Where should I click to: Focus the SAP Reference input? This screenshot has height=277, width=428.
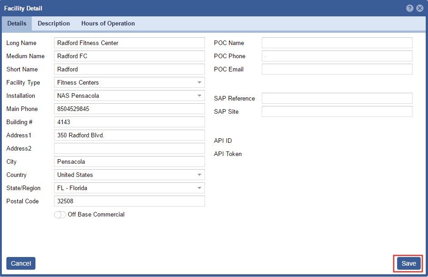(337, 99)
